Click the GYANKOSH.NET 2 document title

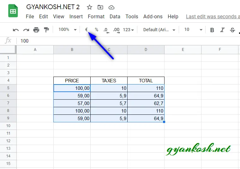point(53,7)
